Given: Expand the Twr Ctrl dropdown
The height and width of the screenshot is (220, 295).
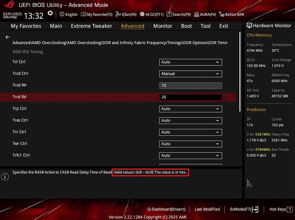Looking at the screenshot, I should pyautogui.click(x=191, y=144).
